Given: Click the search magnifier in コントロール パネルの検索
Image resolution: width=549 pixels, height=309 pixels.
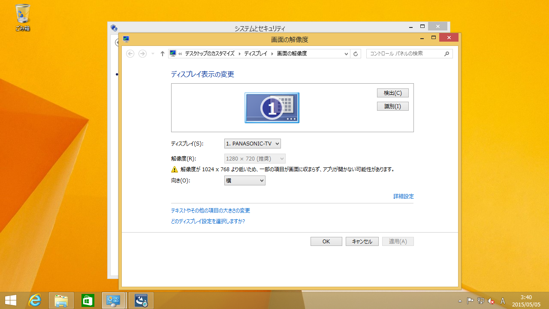Looking at the screenshot, I should [x=446, y=53].
